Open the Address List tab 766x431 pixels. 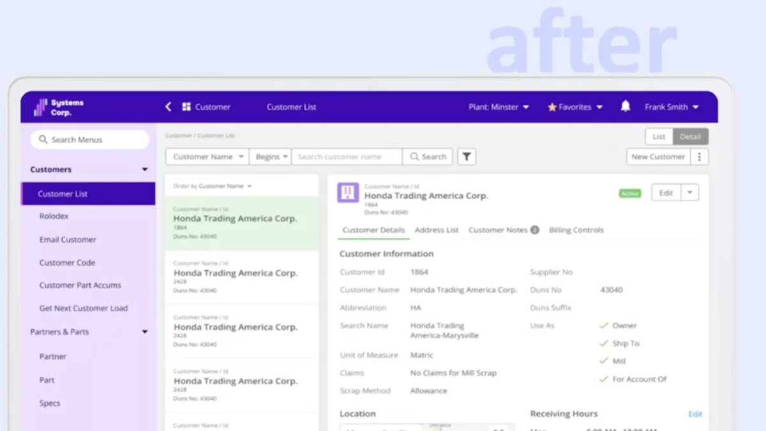click(x=437, y=230)
